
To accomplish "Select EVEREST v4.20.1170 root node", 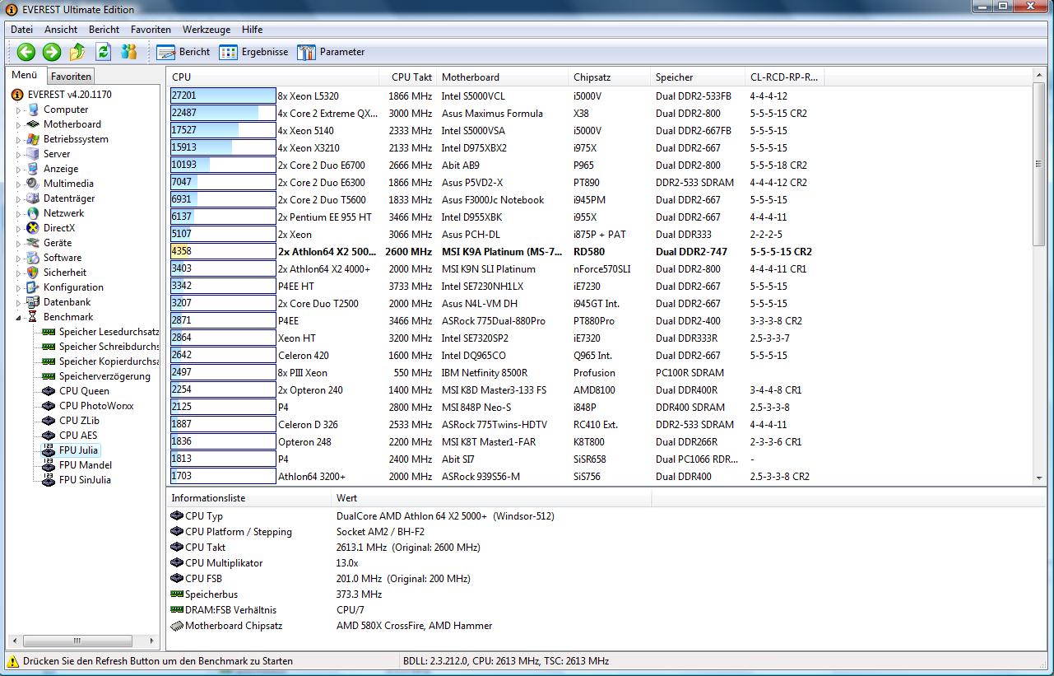I will pyautogui.click(x=62, y=95).
